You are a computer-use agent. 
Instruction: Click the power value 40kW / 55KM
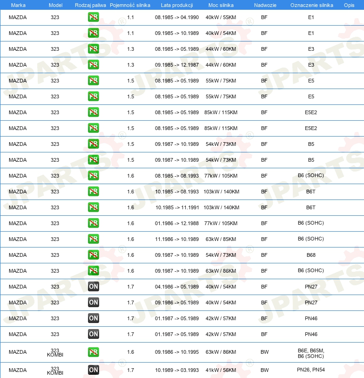pyautogui.click(x=221, y=17)
